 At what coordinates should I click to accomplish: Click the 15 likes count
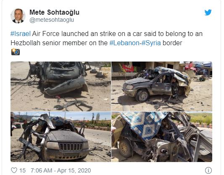coord(23,170)
